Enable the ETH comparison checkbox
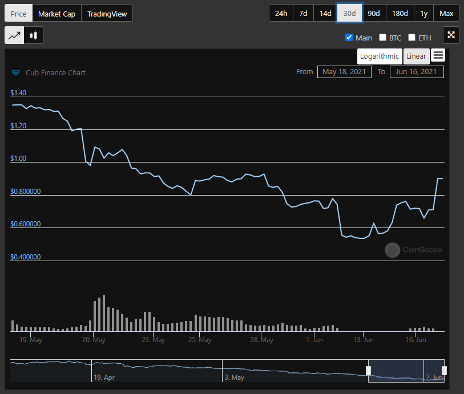The height and width of the screenshot is (394, 464). point(411,37)
